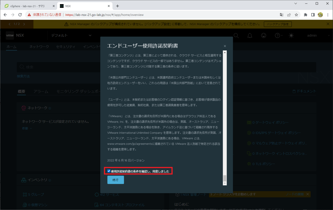Open the page translate icon

[281, 15]
